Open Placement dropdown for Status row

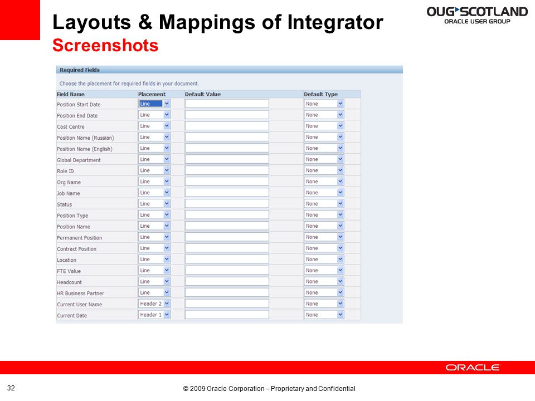coord(154,204)
